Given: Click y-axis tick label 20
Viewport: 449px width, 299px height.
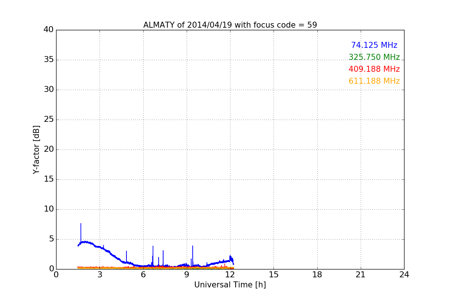Looking at the screenshot, I should click(x=49, y=149).
